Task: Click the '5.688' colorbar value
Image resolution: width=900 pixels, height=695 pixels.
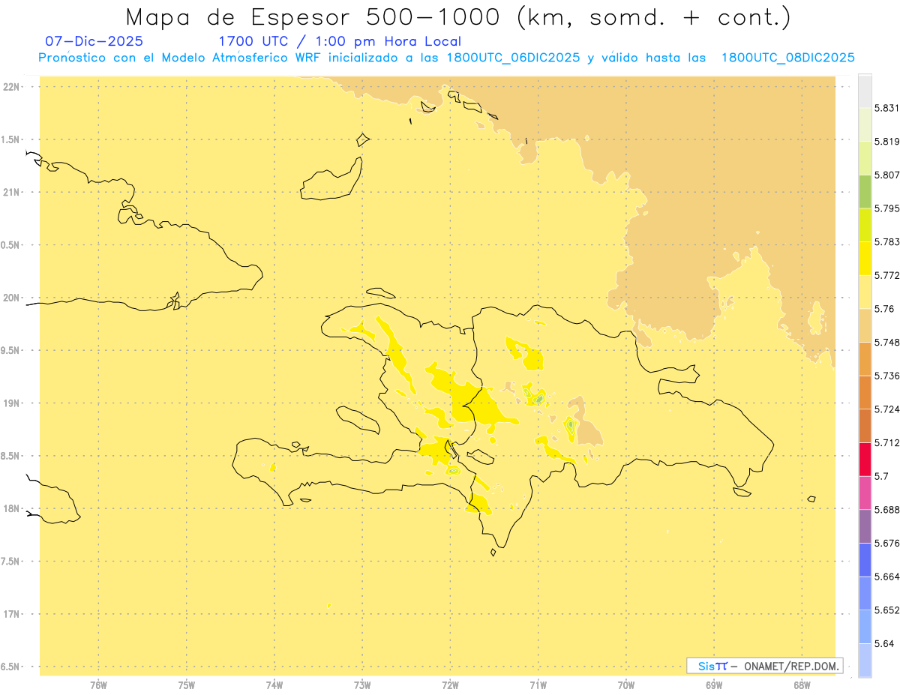Action: [x=886, y=509]
